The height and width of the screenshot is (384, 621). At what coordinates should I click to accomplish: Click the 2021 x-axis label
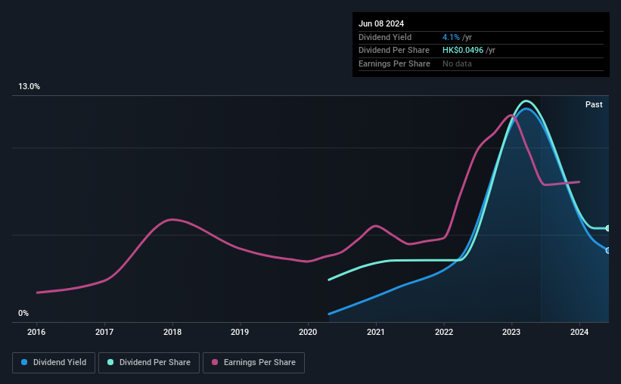point(375,332)
